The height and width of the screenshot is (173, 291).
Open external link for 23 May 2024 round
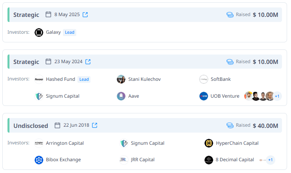coord(88,62)
